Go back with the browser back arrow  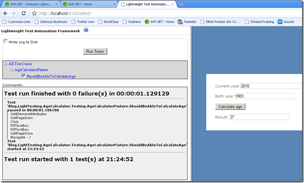tap(6, 13)
